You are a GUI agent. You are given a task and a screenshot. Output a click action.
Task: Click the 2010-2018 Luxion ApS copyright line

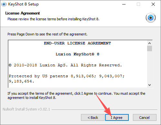(65, 65)
